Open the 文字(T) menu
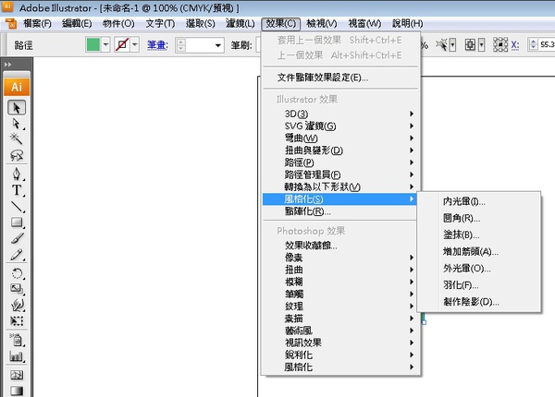The image size is (555, 397). pyautogui.click(x=160, y=24)
